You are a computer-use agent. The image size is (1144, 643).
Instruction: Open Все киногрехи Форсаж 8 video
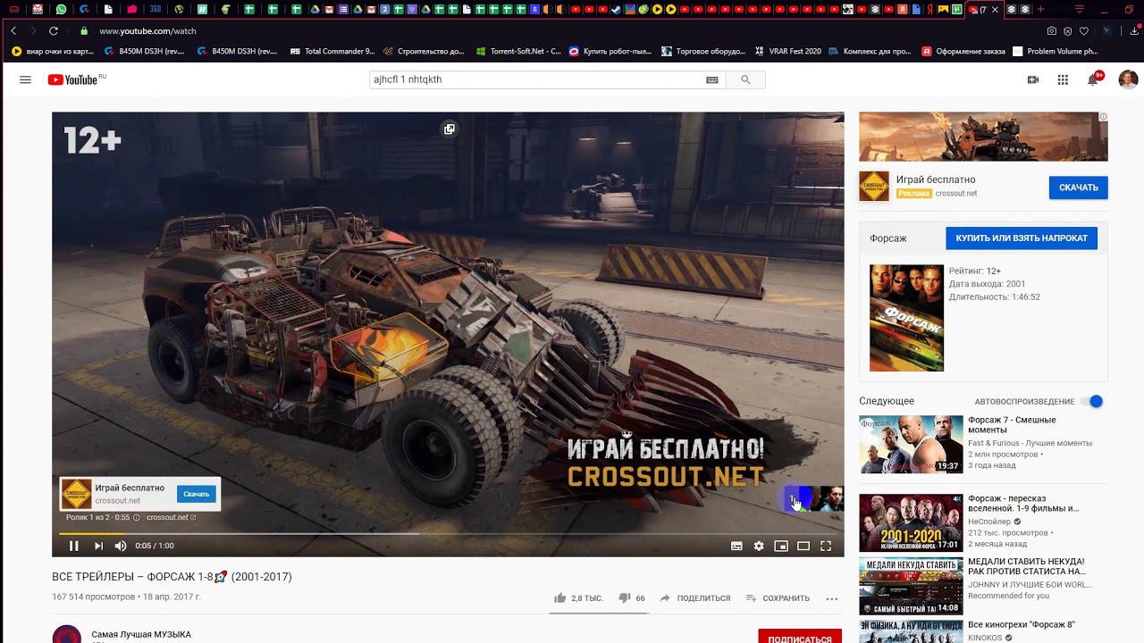1022,625
